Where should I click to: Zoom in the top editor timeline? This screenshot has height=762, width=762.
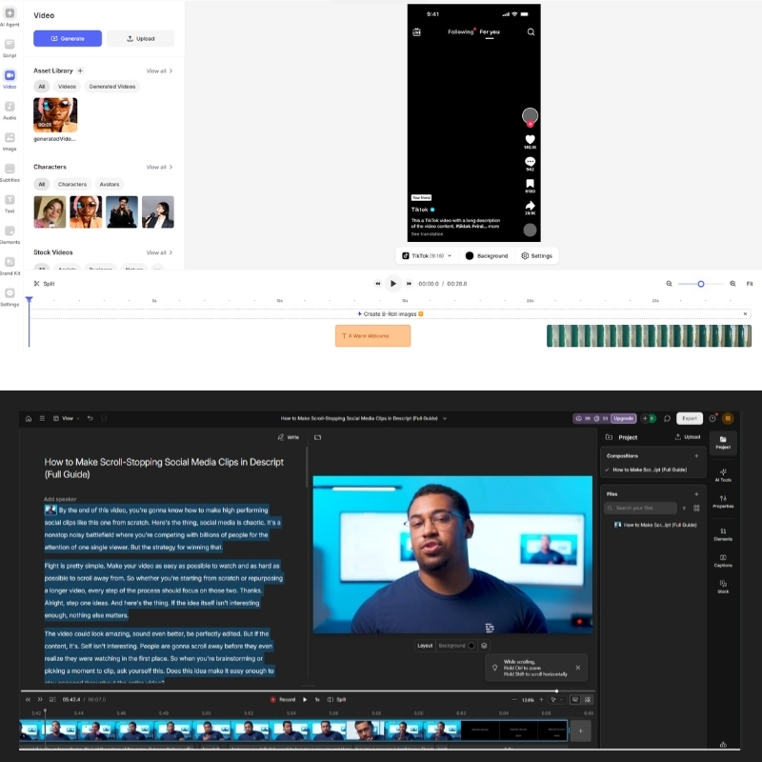[x=732, y=283]
